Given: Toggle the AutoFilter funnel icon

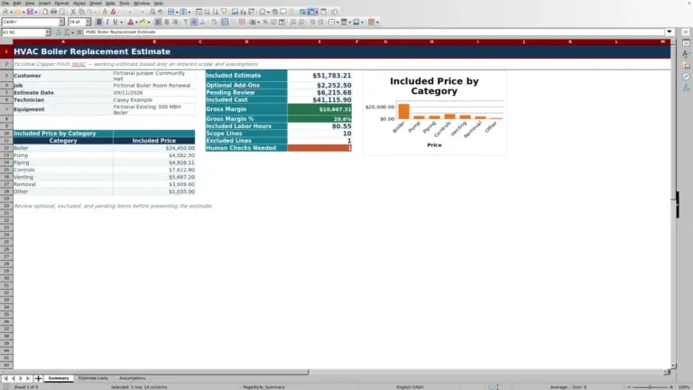Looking at the screenshot, I should pyautogui.click(x=224, y=12).
